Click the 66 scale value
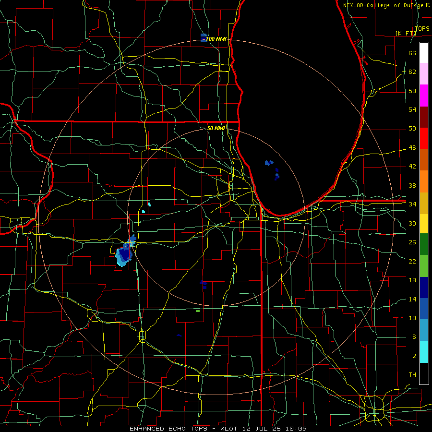The height and width of the screenshot is (432, 432). click(x=412, y=53)
